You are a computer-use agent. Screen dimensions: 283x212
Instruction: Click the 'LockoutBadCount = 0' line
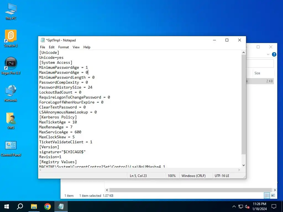[x=60, y=92]
